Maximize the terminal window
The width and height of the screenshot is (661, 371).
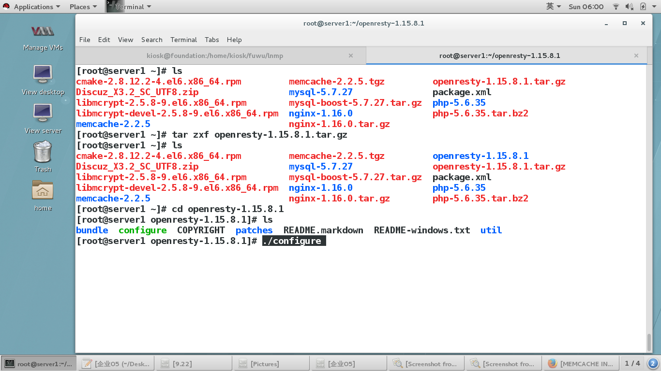pos(625,23)
